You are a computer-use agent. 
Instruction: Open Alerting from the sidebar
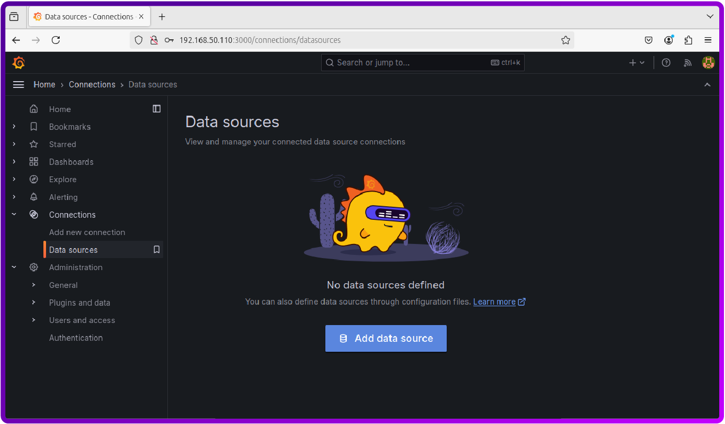point(63,197)
